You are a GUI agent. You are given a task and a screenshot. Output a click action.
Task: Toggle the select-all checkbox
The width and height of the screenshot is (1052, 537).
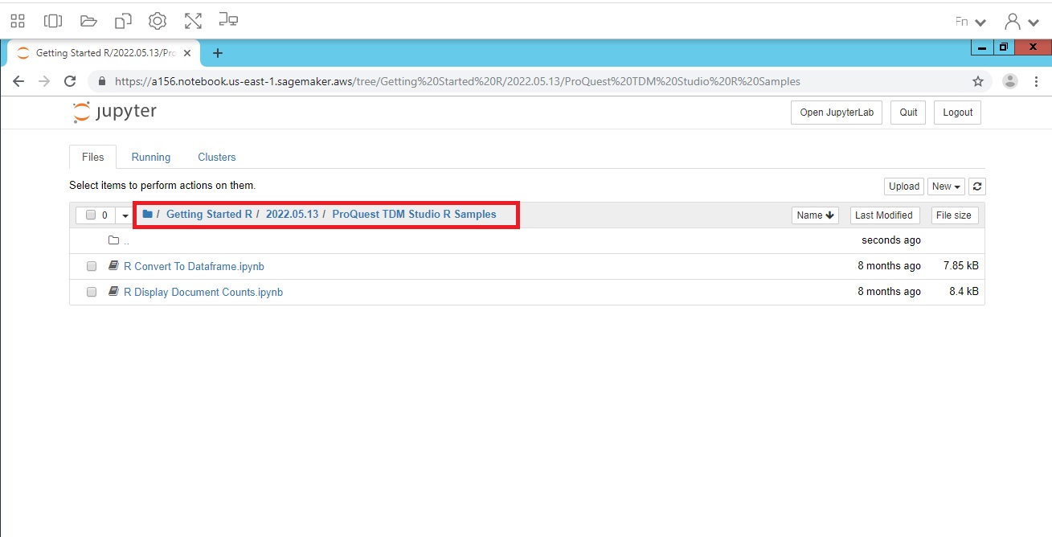(x=91, y=215)
